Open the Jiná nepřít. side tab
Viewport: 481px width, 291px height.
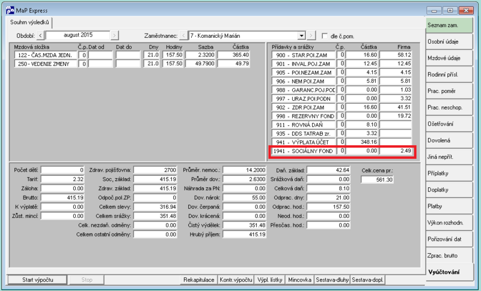449,157
